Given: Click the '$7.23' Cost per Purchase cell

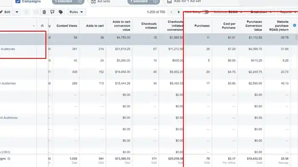Looking at the screenshot, I should [232, 49].
